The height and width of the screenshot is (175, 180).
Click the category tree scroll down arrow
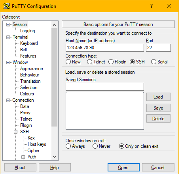tap(54, 157)
